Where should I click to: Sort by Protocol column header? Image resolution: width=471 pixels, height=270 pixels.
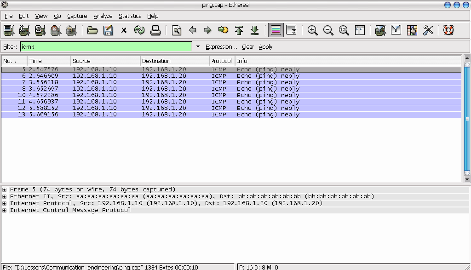222,61
